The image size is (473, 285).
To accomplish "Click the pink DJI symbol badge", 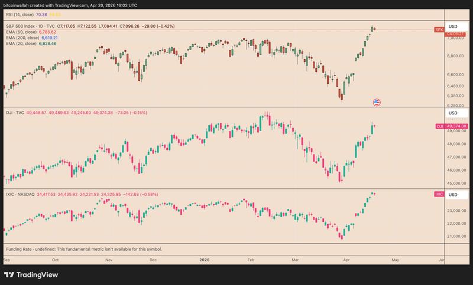I will pyautogui.click(x=440, y=126).
